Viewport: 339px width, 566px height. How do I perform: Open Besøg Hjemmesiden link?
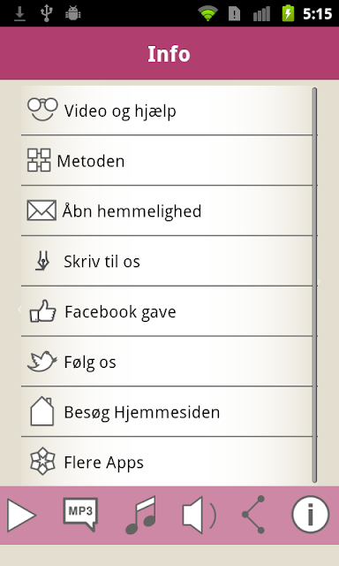point(167,411)
